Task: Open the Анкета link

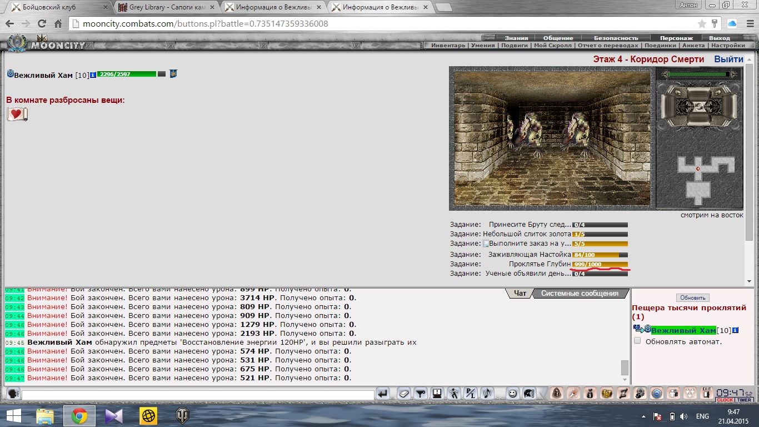Action: click(693, 46)
